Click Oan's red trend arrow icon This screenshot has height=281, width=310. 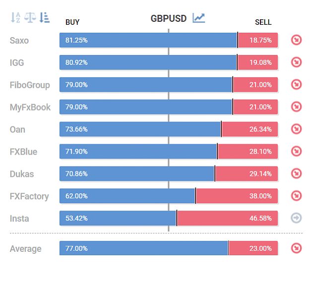pyautogui.click(x=296, y=129)
